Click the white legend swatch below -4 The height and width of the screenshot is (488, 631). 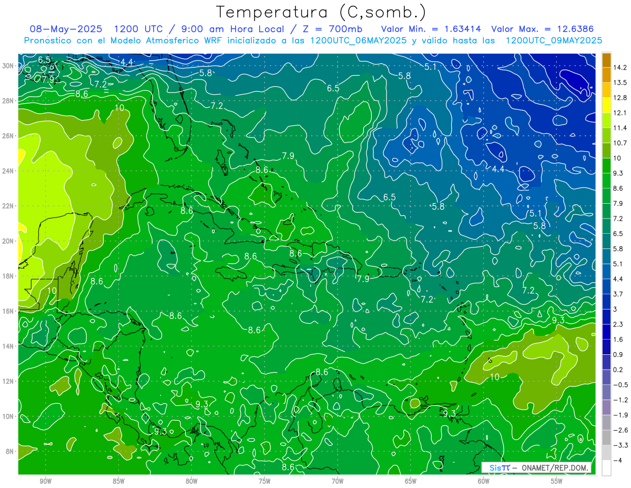606,468
